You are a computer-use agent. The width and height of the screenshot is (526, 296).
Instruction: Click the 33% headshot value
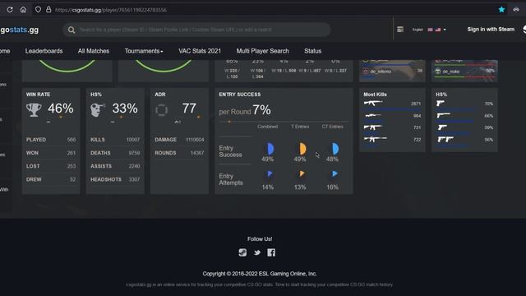[x=125, y=109]
